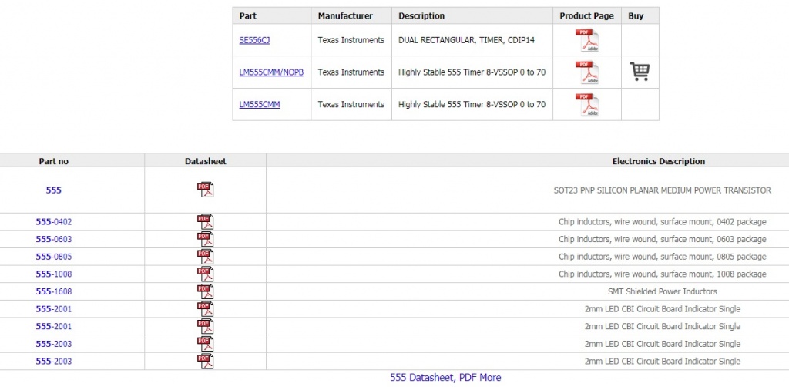Click the Part no column header
Image resolution: width=789 pixels, height=387 pixels.
pos(53,161)
